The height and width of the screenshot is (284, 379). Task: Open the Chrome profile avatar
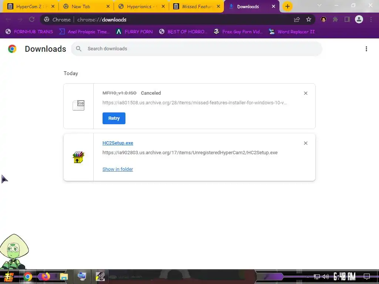(359, 20)
